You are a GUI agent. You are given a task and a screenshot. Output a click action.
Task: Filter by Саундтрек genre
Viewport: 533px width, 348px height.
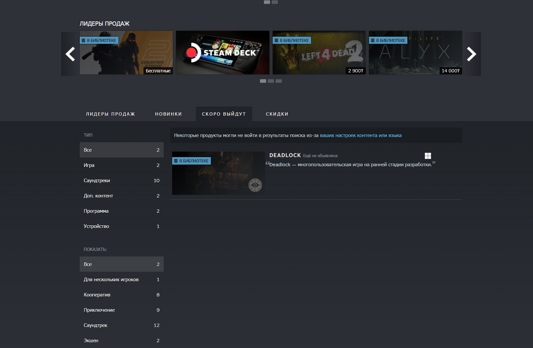point(122,325)
